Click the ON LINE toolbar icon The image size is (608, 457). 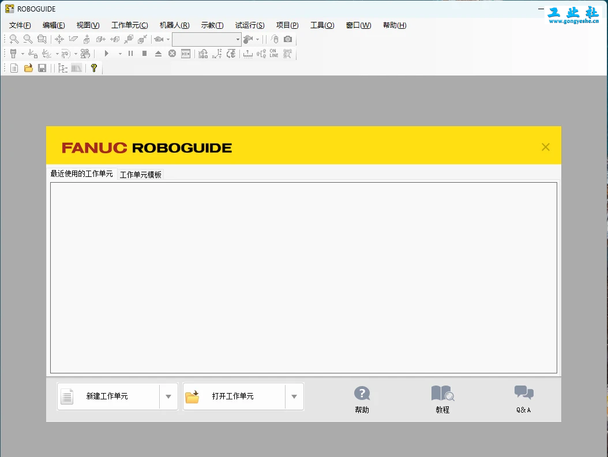274,54
